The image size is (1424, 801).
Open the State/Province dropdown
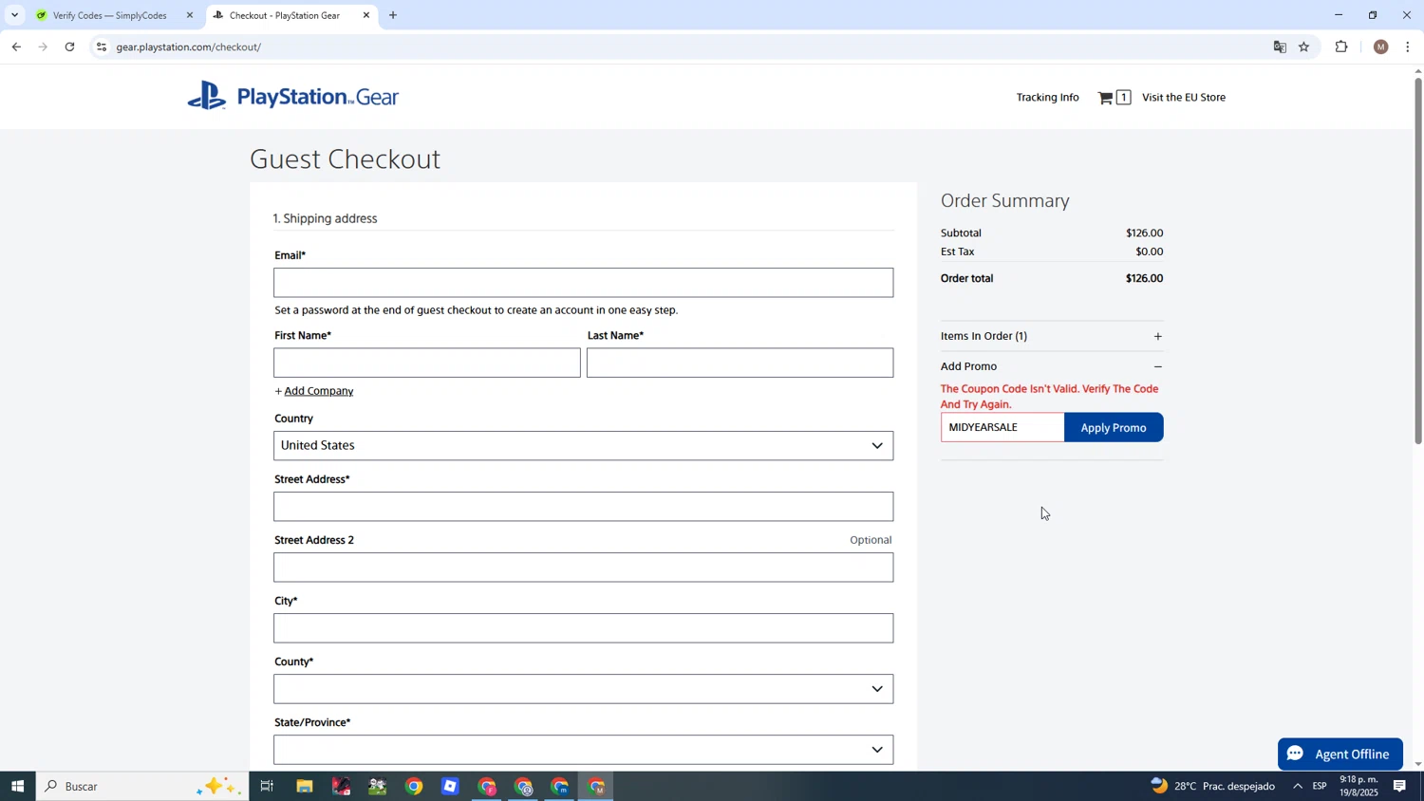(x=583, y=750)
